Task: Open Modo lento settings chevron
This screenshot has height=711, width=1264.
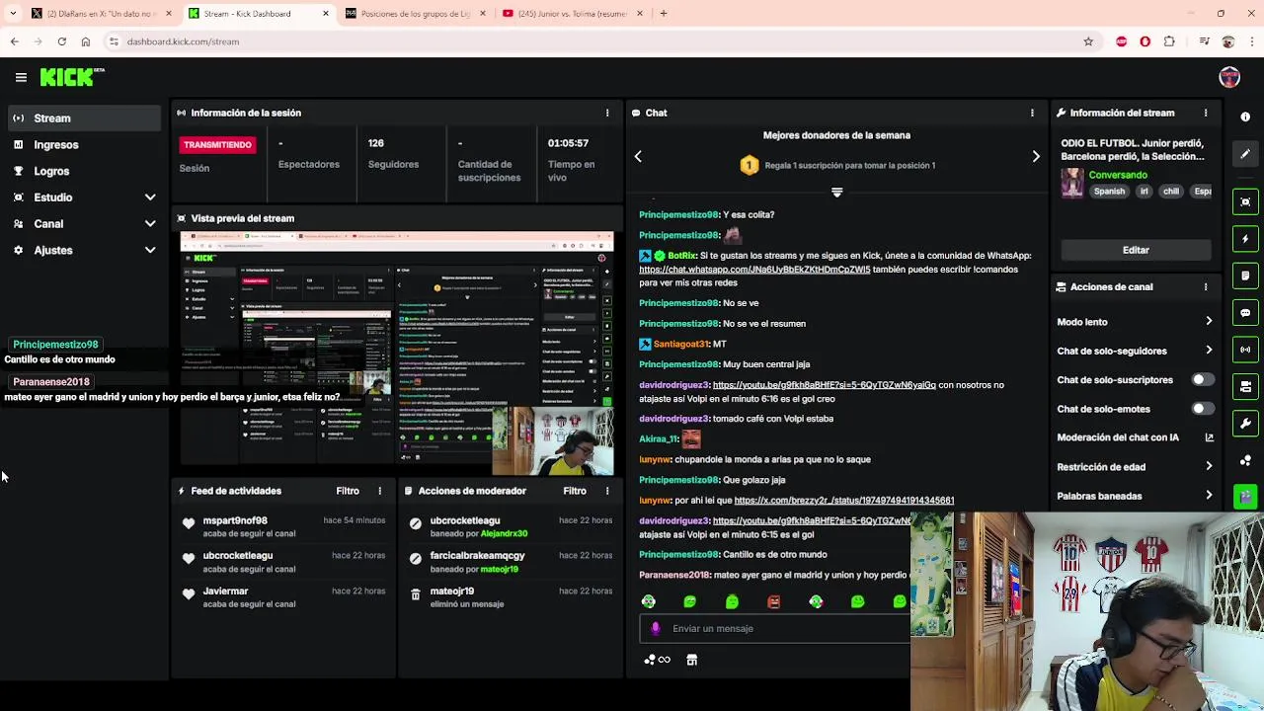Action: coord(1209,322)
